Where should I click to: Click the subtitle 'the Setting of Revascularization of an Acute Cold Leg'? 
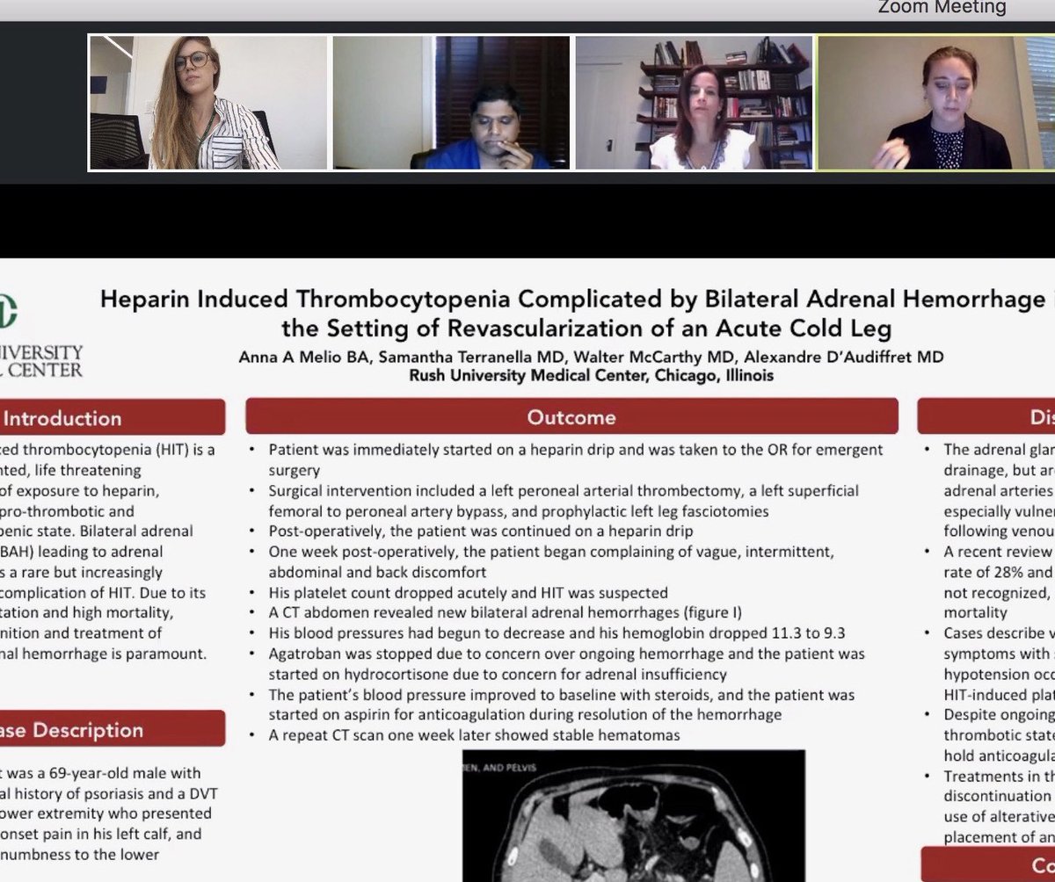tap(586, 329)
